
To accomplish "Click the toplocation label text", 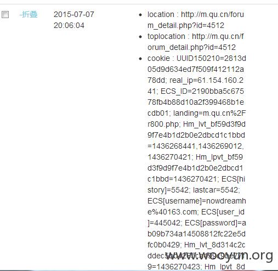I will point(166,36).
